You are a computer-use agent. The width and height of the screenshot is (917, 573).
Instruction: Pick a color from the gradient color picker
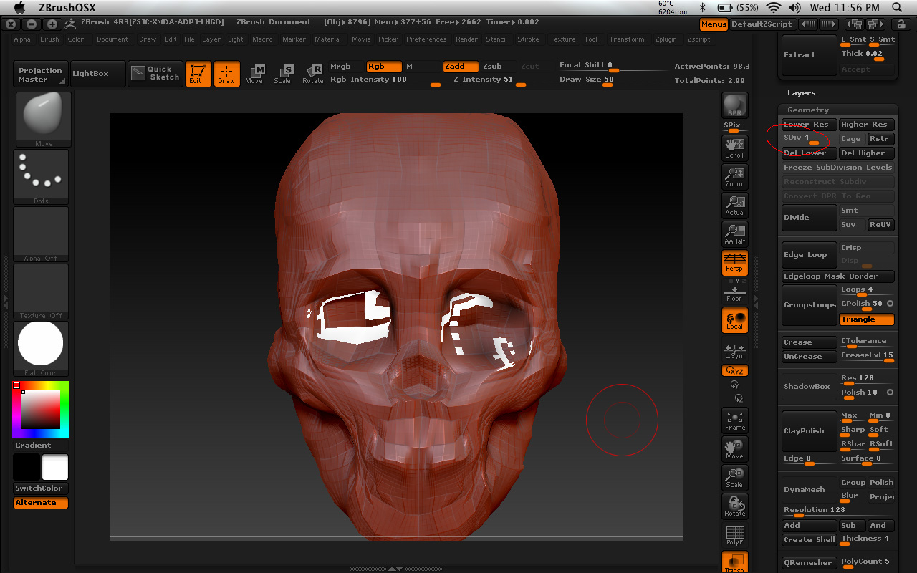point(41,410)
